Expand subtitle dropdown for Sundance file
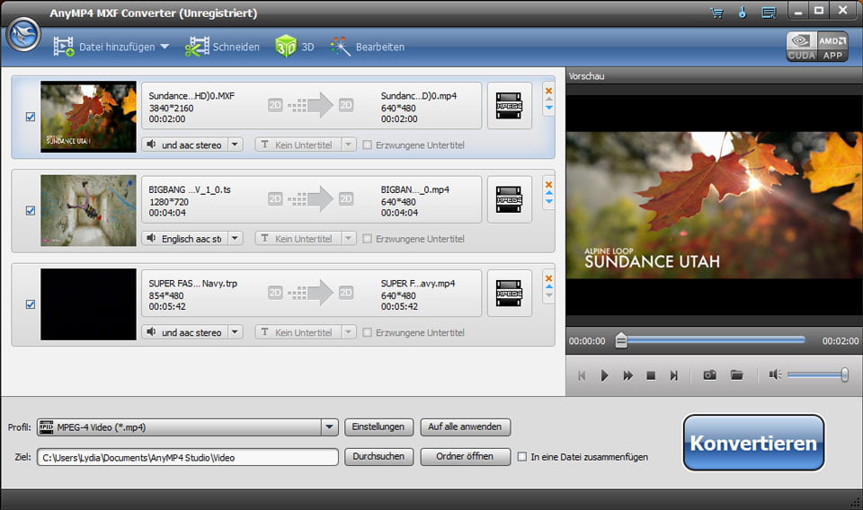 349,145
